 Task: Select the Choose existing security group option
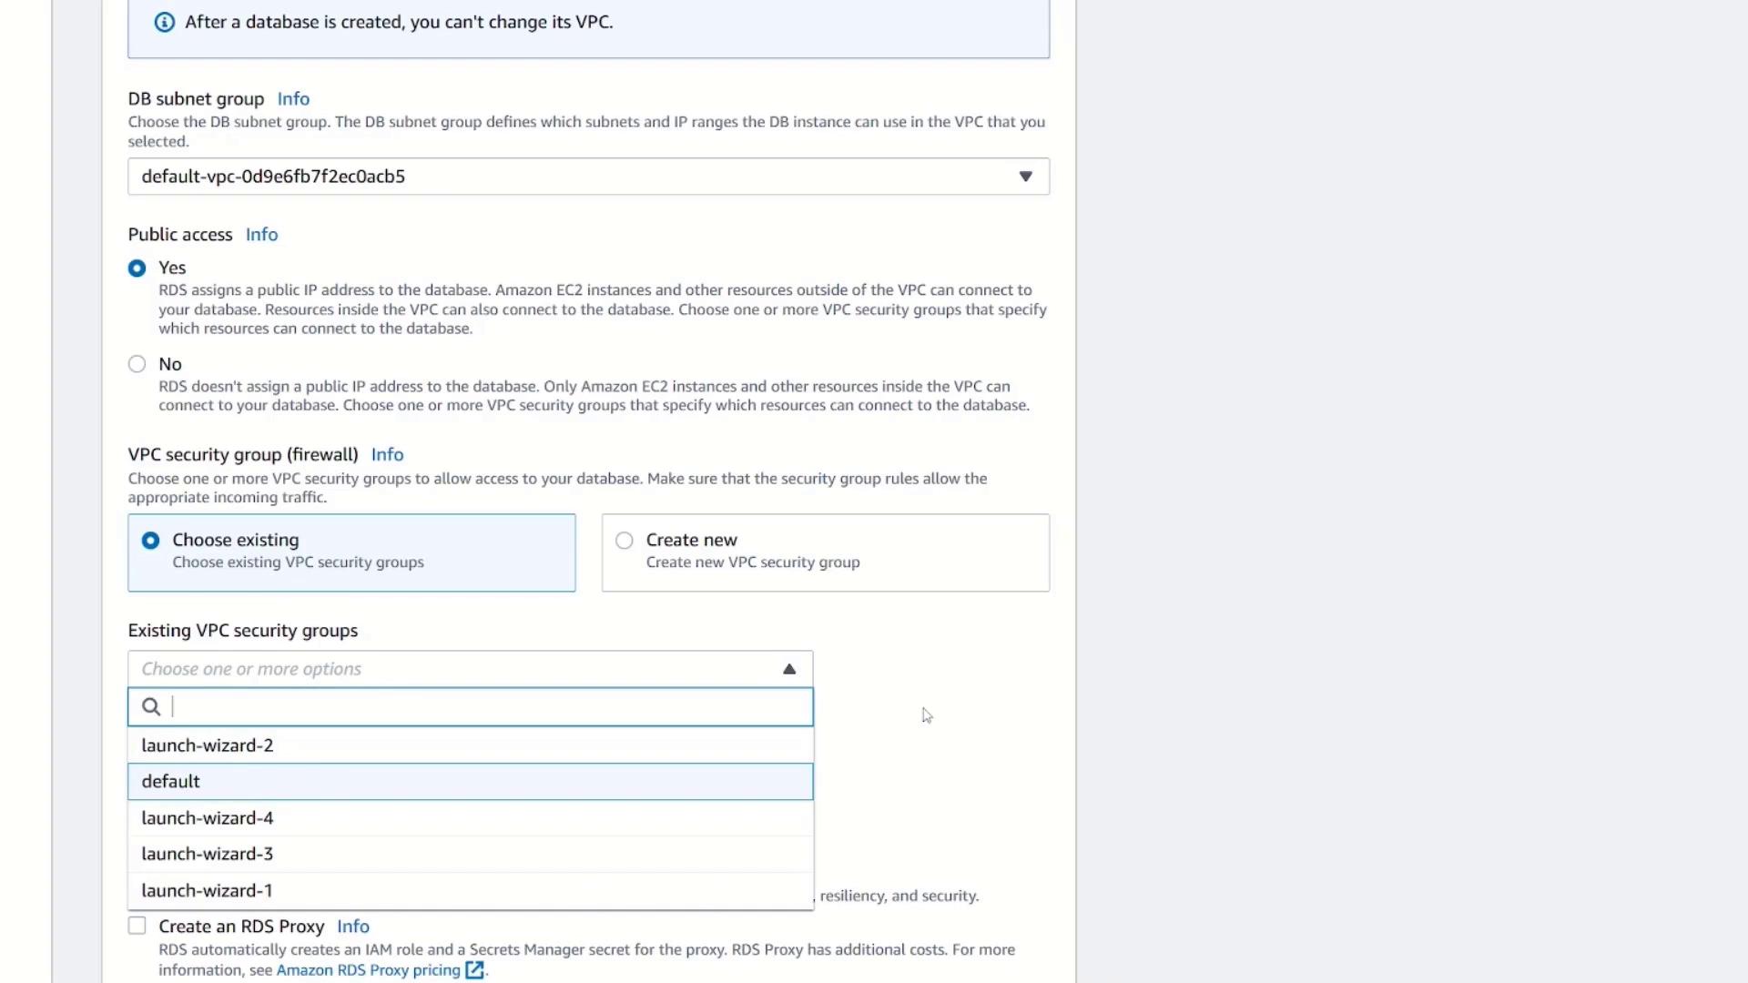pos(150,541)
